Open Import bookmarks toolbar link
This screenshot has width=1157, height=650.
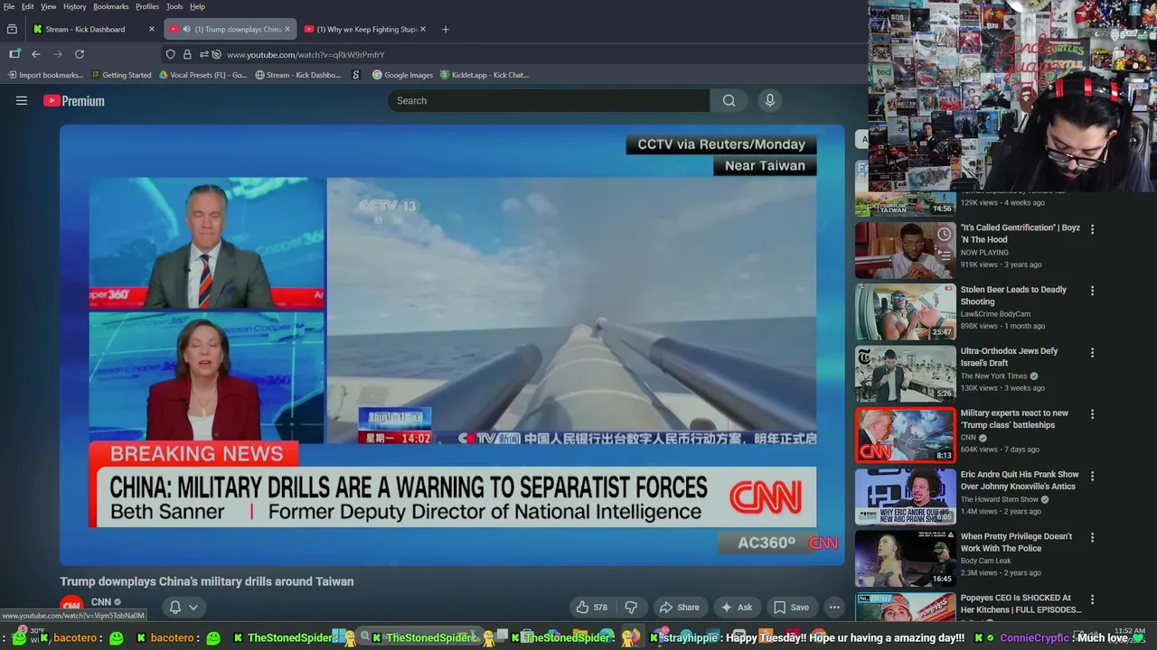[46, 75]
